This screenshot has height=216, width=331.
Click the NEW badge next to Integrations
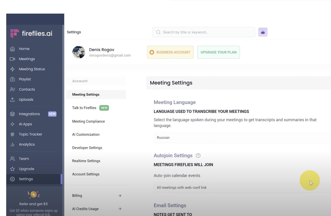(x=52, y=114)
